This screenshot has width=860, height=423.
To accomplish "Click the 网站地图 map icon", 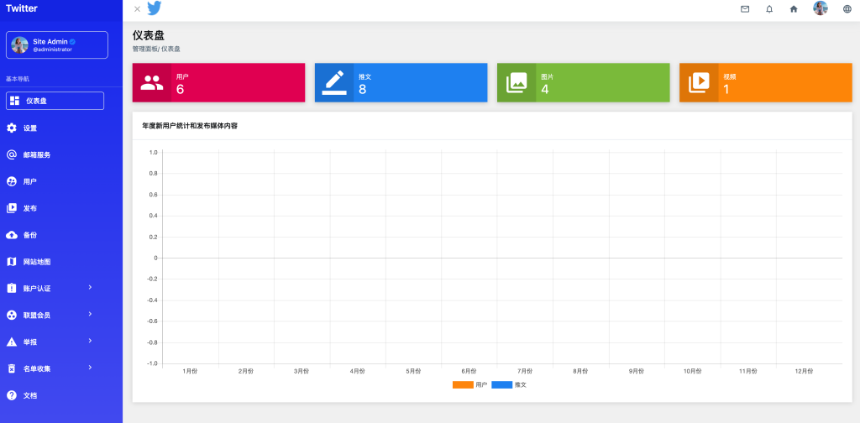I will 12,262.
